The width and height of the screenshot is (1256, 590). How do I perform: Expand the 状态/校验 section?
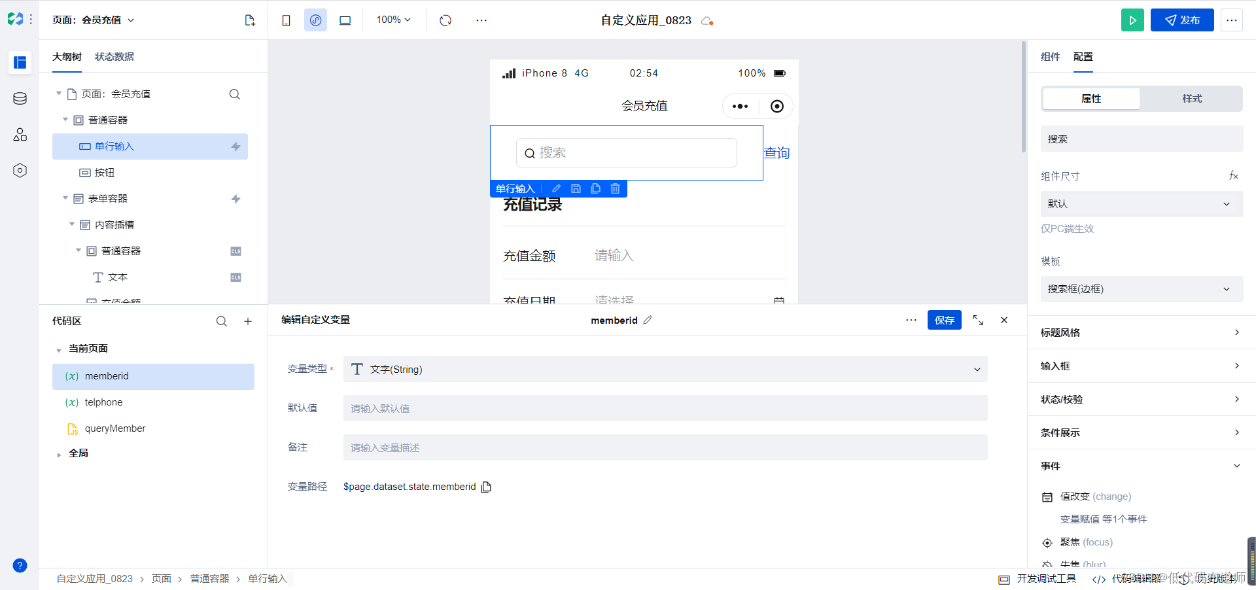click(1142, 399)
